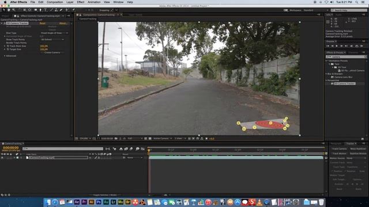369x207 pixels.
Task: Click the current time indicator on timeline ruler
Action: [x=149, y=150]
